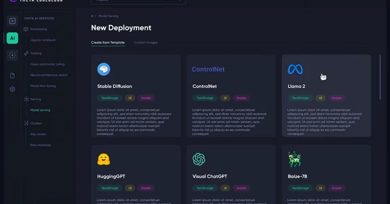Image resolution: width=390 pixels, height=204 pixels.
Task: Select the Stable Diffusion template title
Action: click(114, 86)
